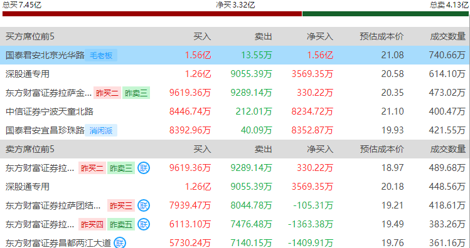
Task: Open the 毛老板 tag
Action: 101,55
